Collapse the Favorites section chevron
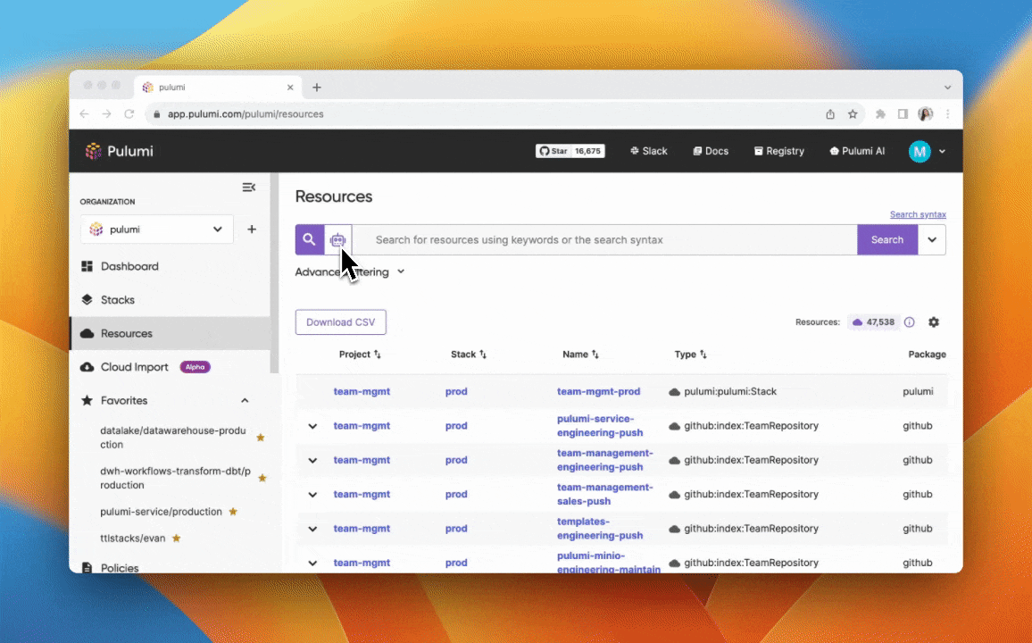The height and width of the screenshot is (643, 1032). [x=245, y=400]
